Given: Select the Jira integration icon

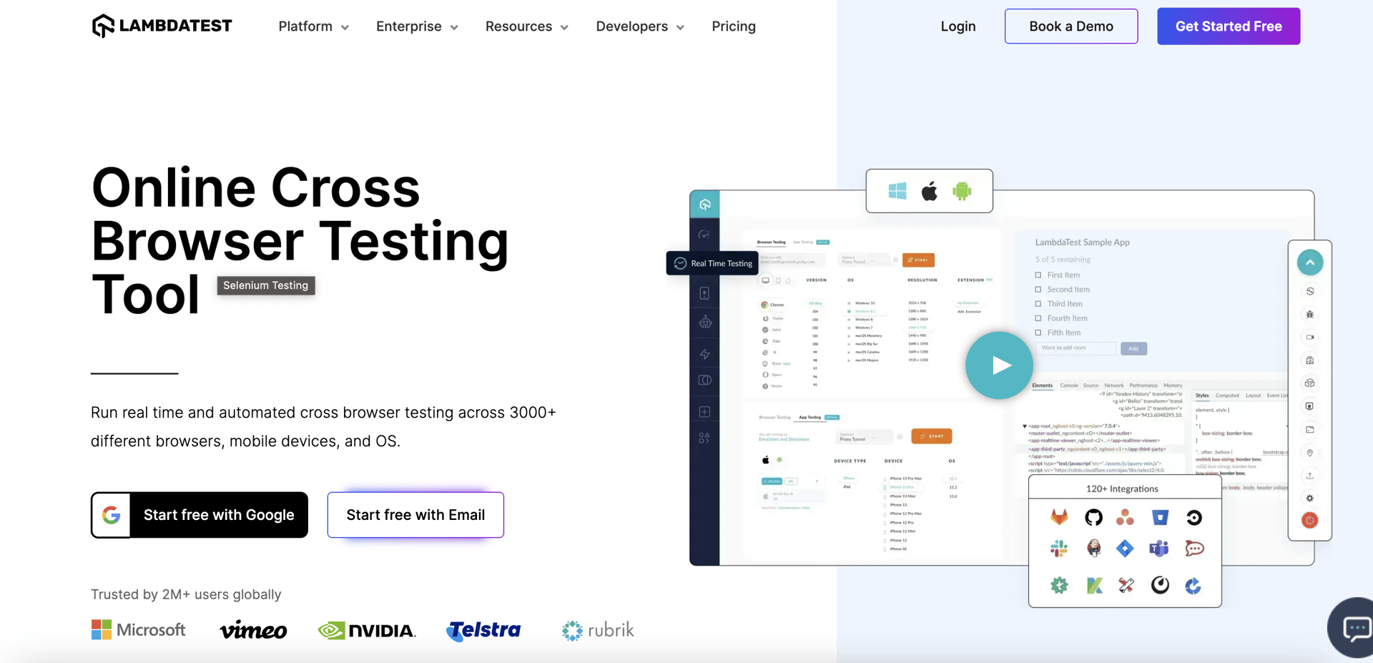Looking at the screenshot, I should coord(1125,549).
